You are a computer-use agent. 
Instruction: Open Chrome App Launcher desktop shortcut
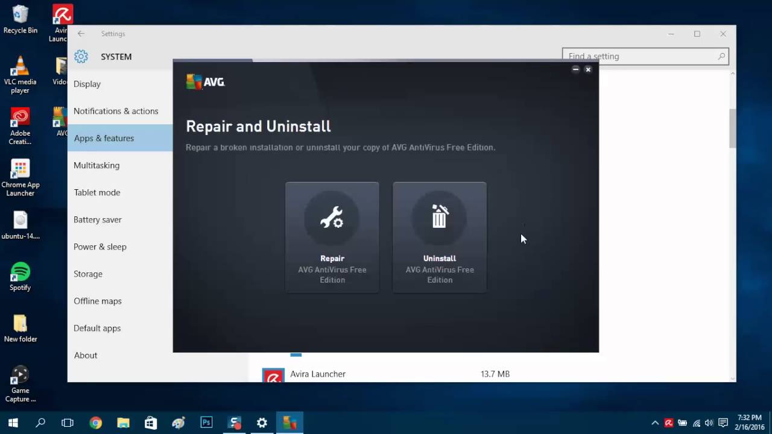(x=20, y=178)
